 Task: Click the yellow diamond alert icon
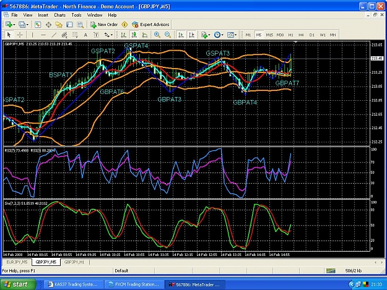(124, 24)
